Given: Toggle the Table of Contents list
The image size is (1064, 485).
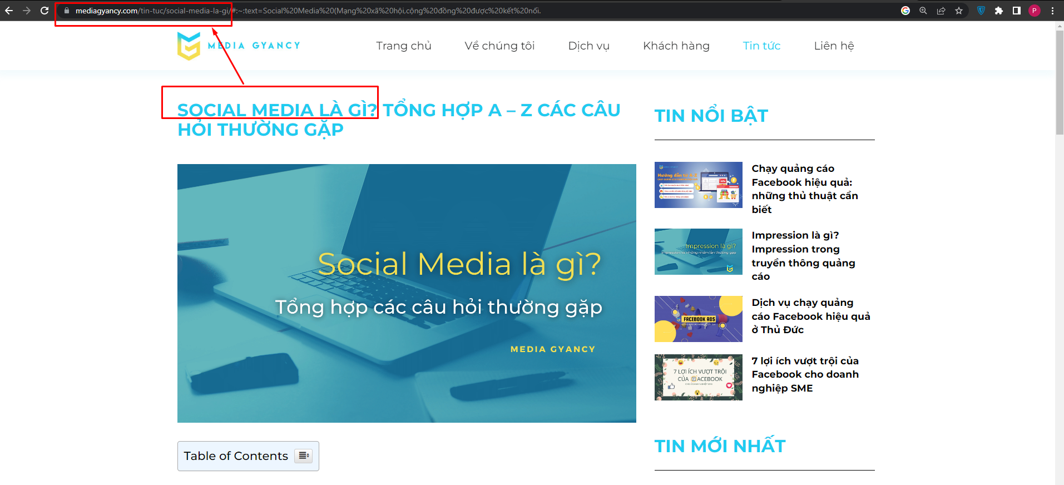Looking at the screenshot, I should [x=304, y=456].
